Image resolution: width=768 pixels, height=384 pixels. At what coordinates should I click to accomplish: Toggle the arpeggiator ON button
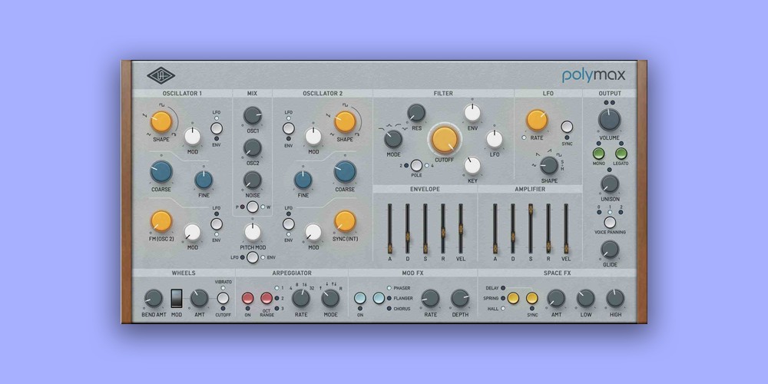248,298
